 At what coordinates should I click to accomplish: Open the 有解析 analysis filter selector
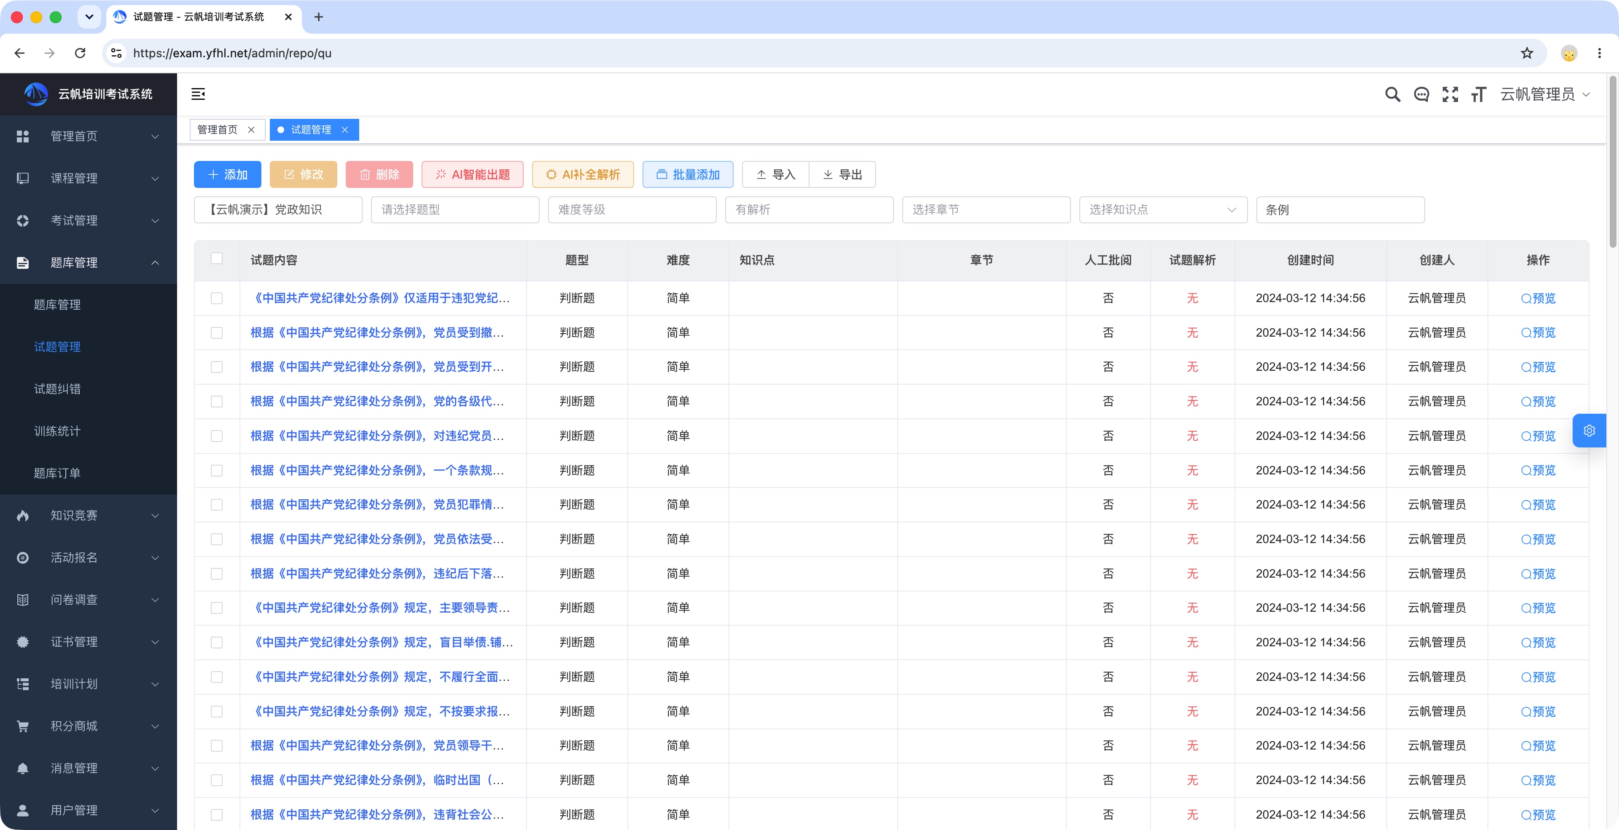pyautogui.click(x=809, y=210)
